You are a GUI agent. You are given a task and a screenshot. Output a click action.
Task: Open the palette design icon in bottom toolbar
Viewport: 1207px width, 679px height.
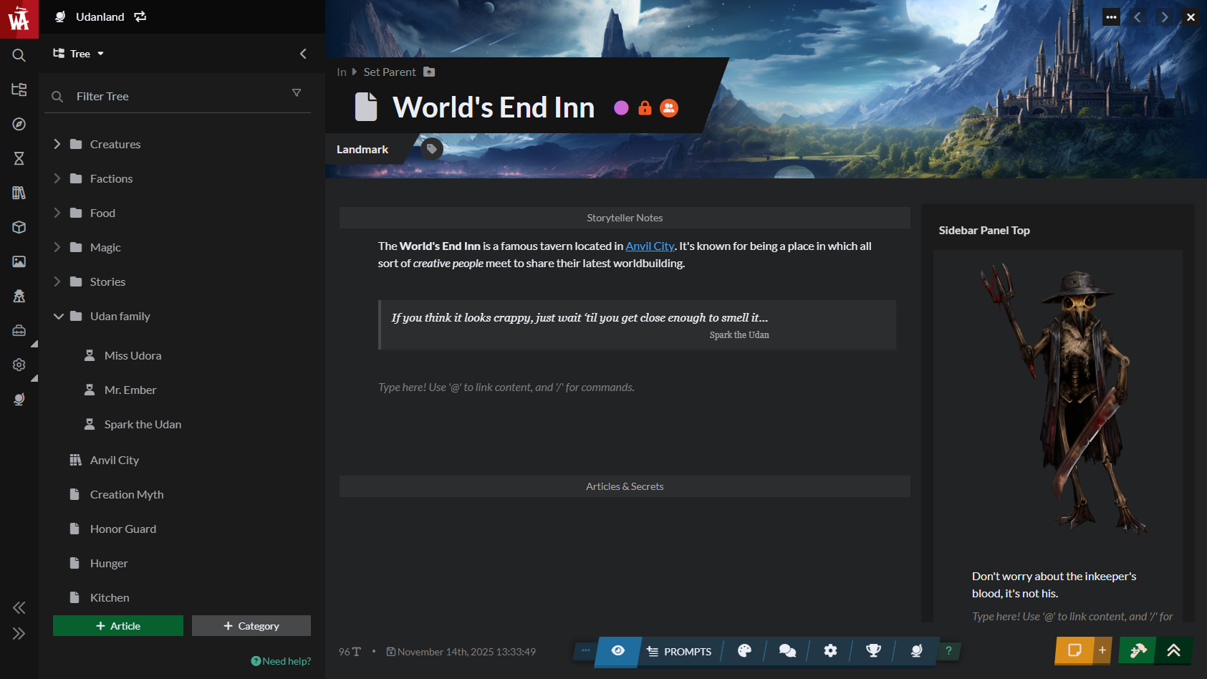pos(744,650)
